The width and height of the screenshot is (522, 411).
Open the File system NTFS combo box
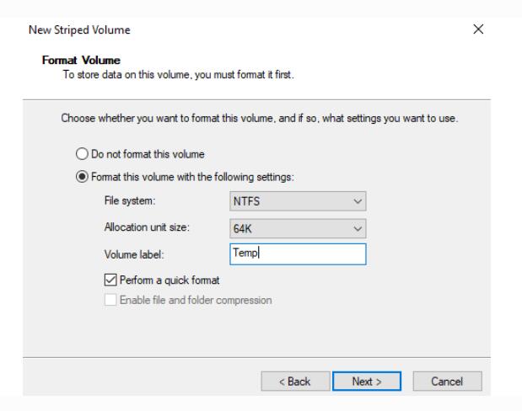[287, 202]
